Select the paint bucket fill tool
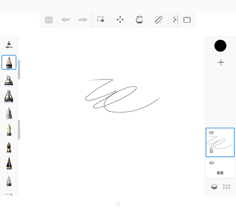Image resolution: width=236 pixels, height=220 pixels. pyautogui.click(x=139, y=20)
